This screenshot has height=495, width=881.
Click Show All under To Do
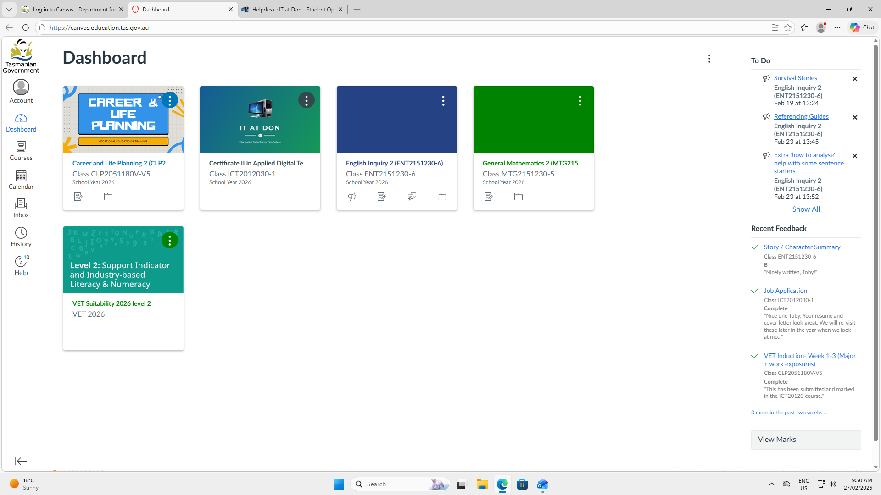click(806, 209)
